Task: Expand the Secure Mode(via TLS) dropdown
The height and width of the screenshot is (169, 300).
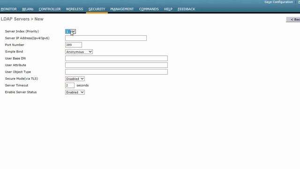Action: click(75, 79)
